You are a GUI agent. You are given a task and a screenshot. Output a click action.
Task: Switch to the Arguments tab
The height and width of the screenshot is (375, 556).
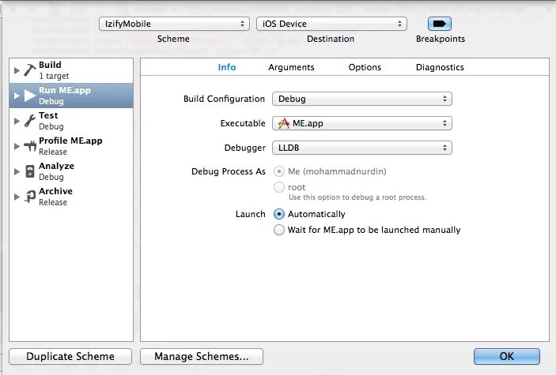point(291,67)
